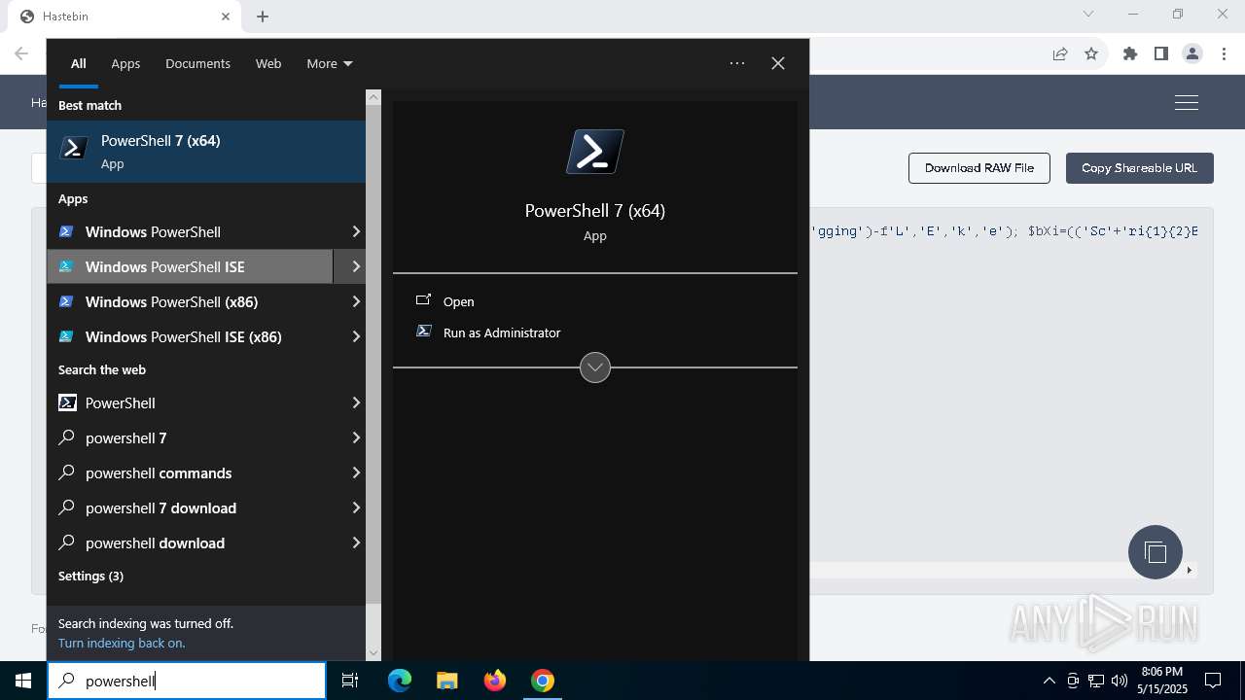Open the volume control in system tray
The height and width of the screenshot is (700, 1245).
(x=1120, y=681)
